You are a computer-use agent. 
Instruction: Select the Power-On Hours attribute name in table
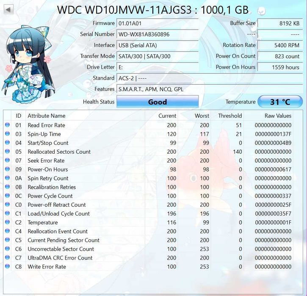[x=48, y=169]
